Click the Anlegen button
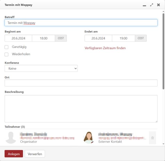This screenshot has height=161, width=165. (14, 154)
